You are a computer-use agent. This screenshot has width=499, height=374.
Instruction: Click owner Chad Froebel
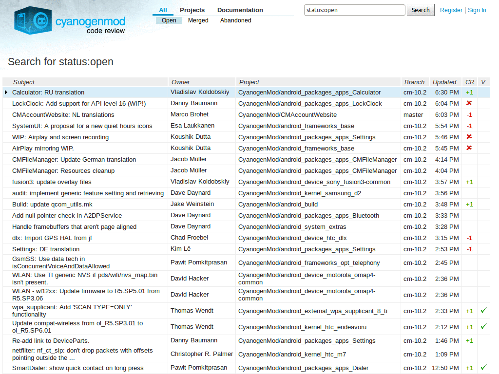[x=190, y=238]
